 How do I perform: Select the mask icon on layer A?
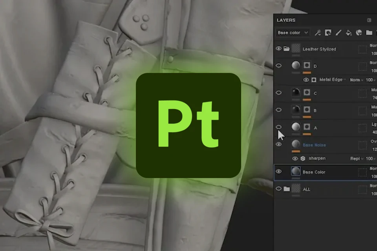click(x=307, y=127)
